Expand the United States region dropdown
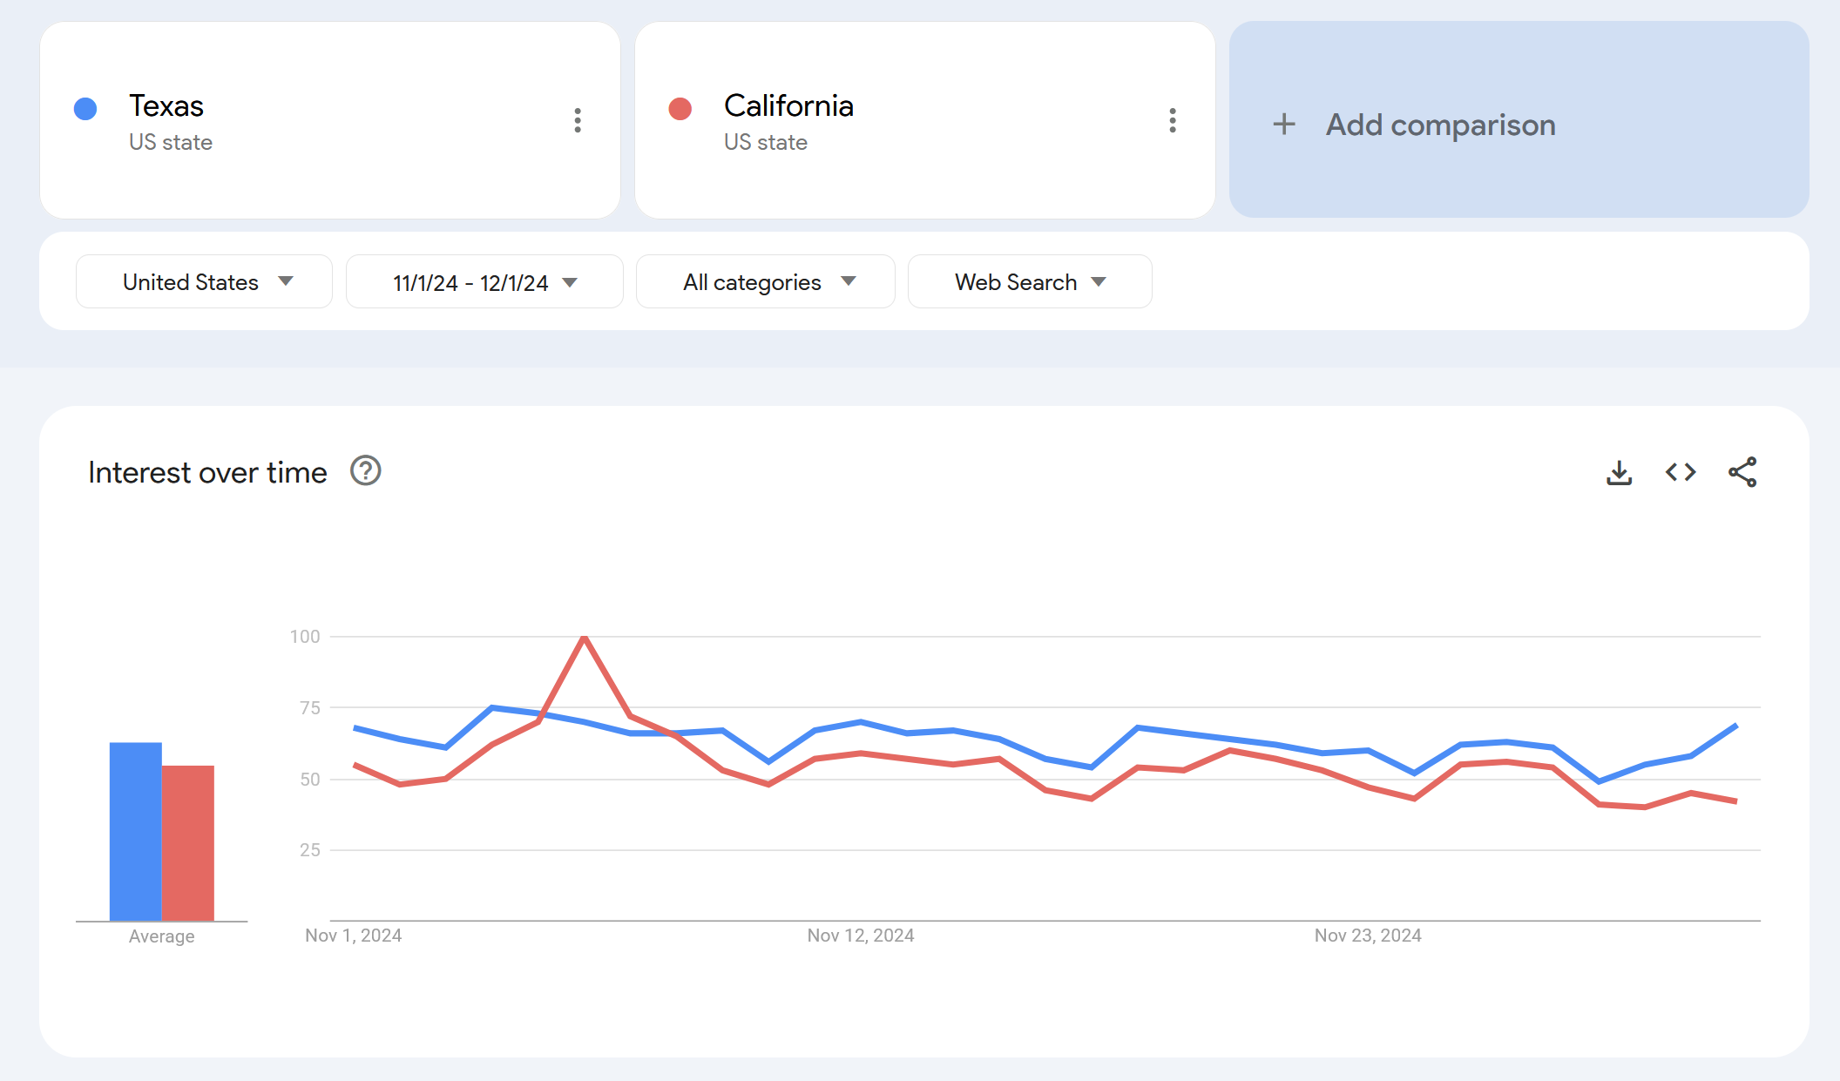Screen dimensions: 1840x1081 point(204,281)
